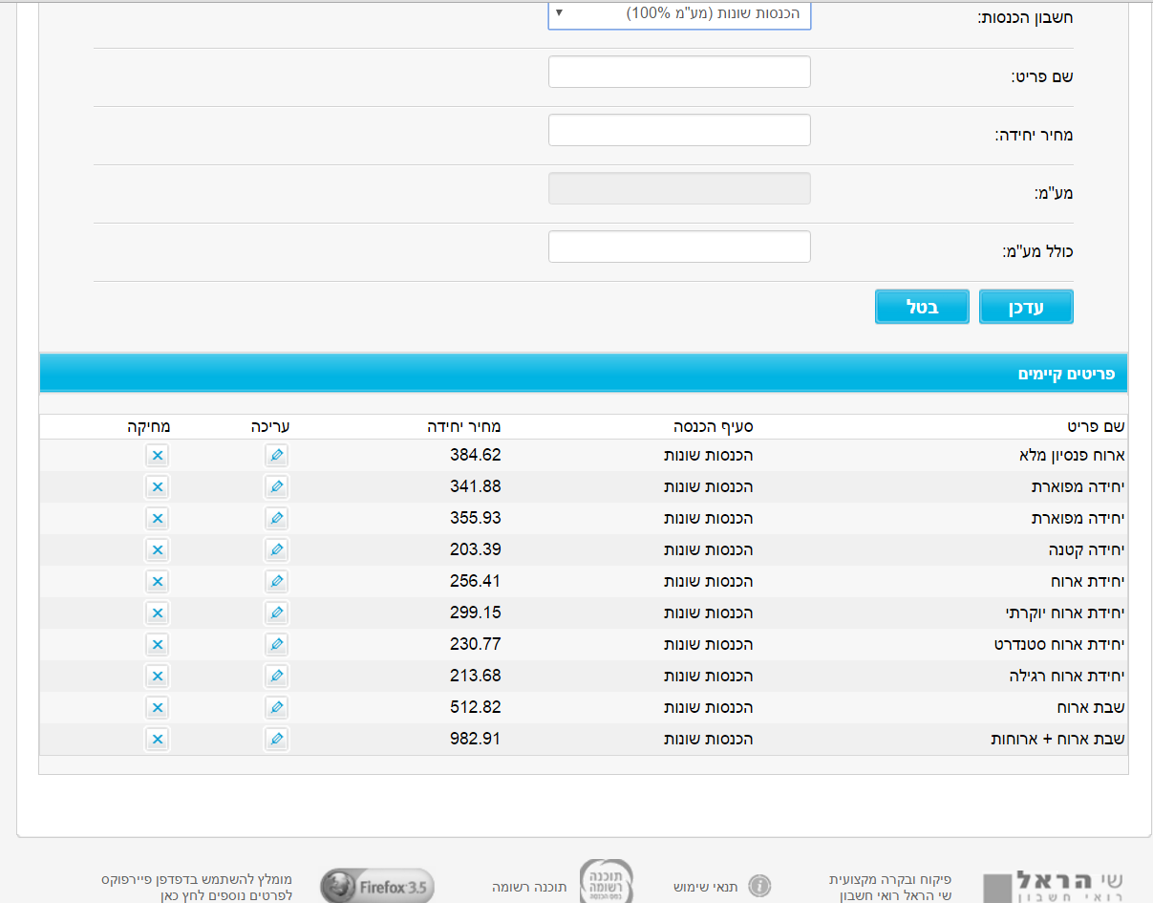
Task: Open the חשבון הכנסות dropdown
Action: click(x=679, y=14)
